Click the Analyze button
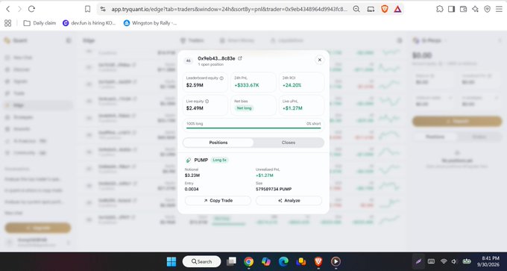This screenshot has width=507, height=271. 289,200
